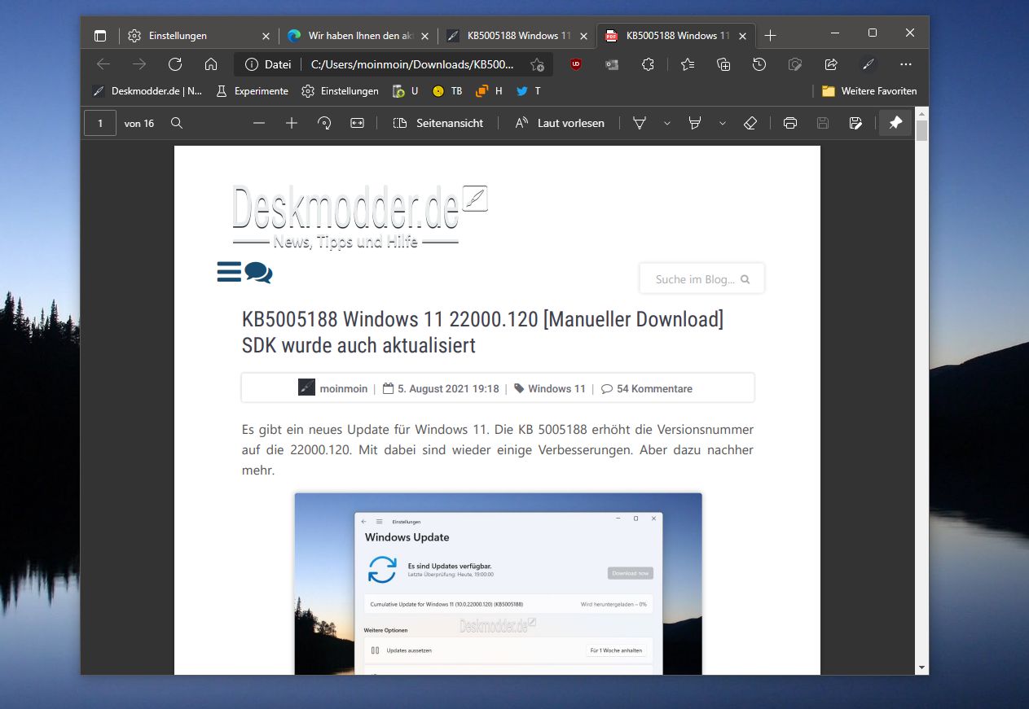Open the H bookmark
The width and height of the screenshot is (1029, 709).
pos(489,91)
